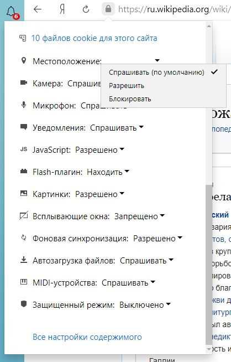Click the pop-up windows icon
This screenshot has height=362, width=231.
click(x=24, y=215)
